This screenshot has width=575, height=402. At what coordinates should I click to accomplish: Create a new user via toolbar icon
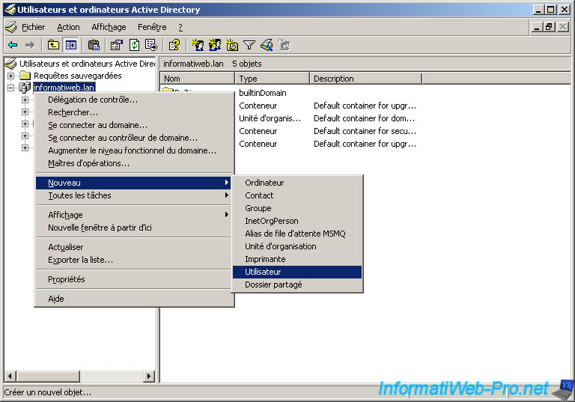coord(198,45)
